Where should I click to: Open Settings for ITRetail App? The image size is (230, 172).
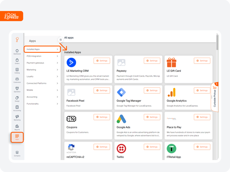(x=202, y=147)
